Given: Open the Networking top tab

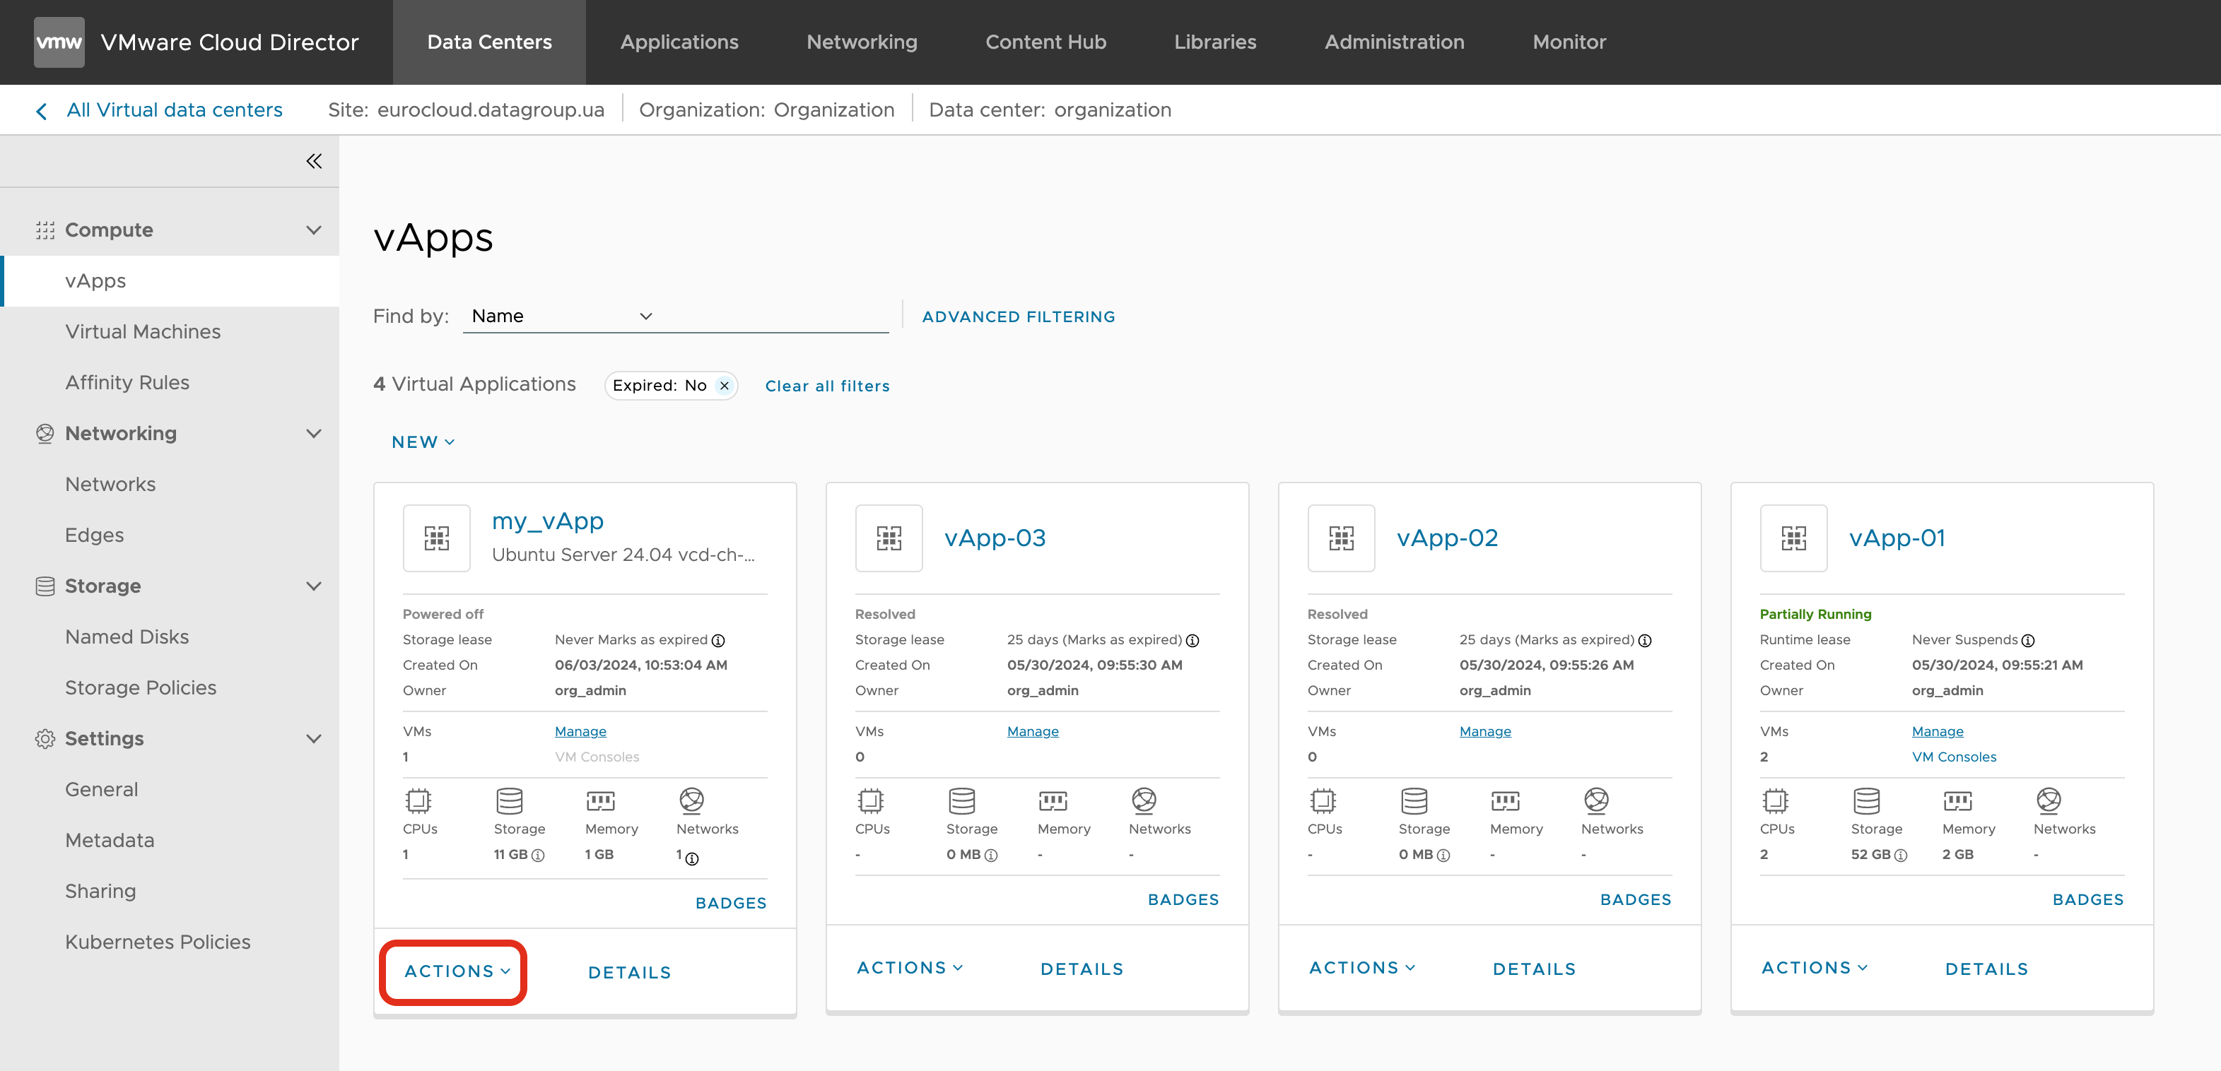Looking at the screenshot, I should 862,42.
